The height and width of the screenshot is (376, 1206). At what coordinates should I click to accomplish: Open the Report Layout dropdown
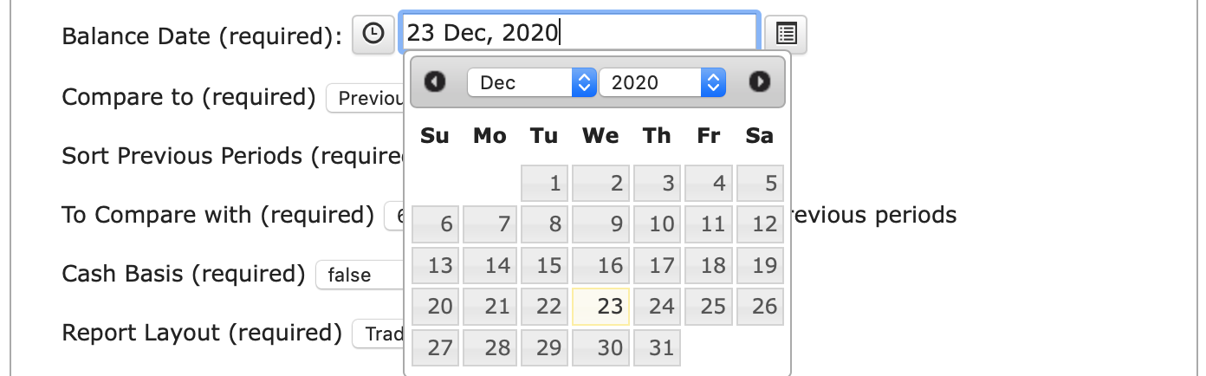pyautogui.click(x=379, y=334)
